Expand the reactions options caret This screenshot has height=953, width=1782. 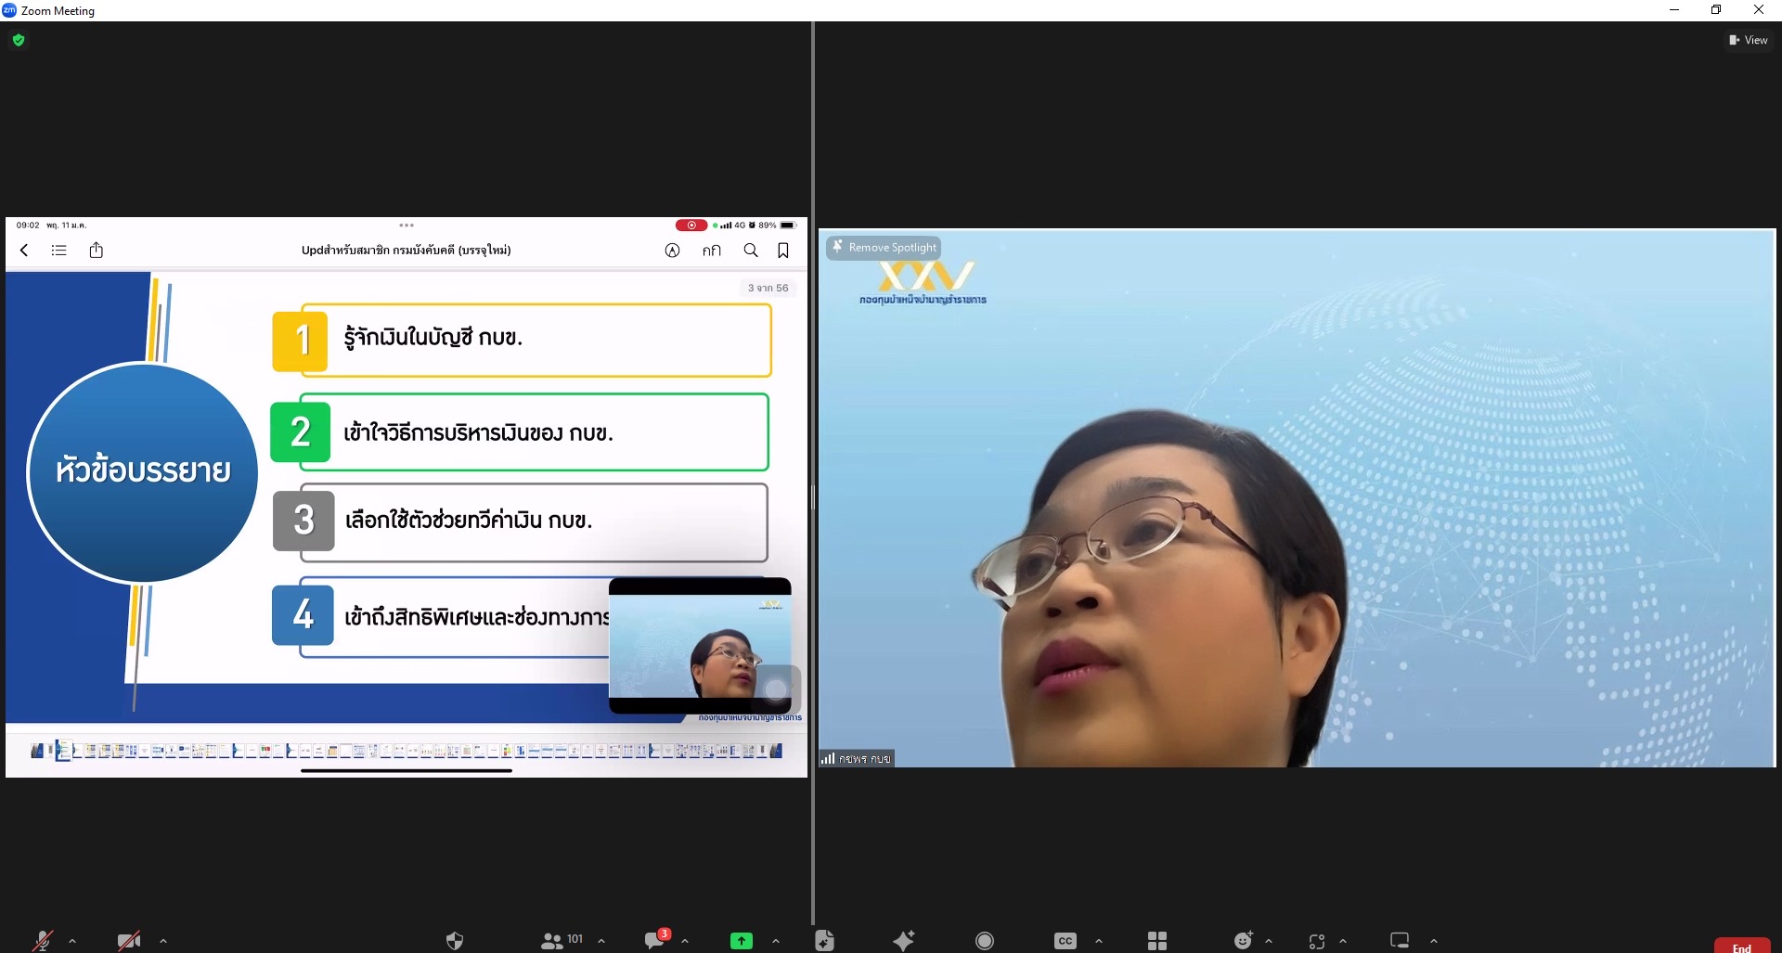coord(1269,941)
